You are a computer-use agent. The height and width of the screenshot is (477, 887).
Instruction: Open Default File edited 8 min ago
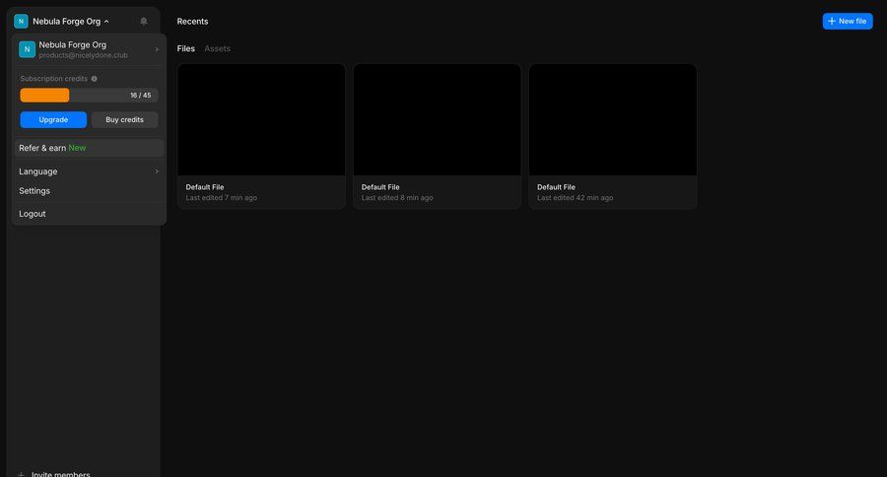point(437,136)
